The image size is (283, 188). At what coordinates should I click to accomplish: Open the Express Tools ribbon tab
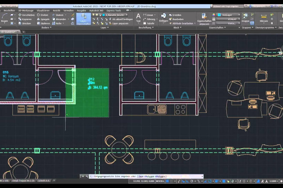point(114,11)
